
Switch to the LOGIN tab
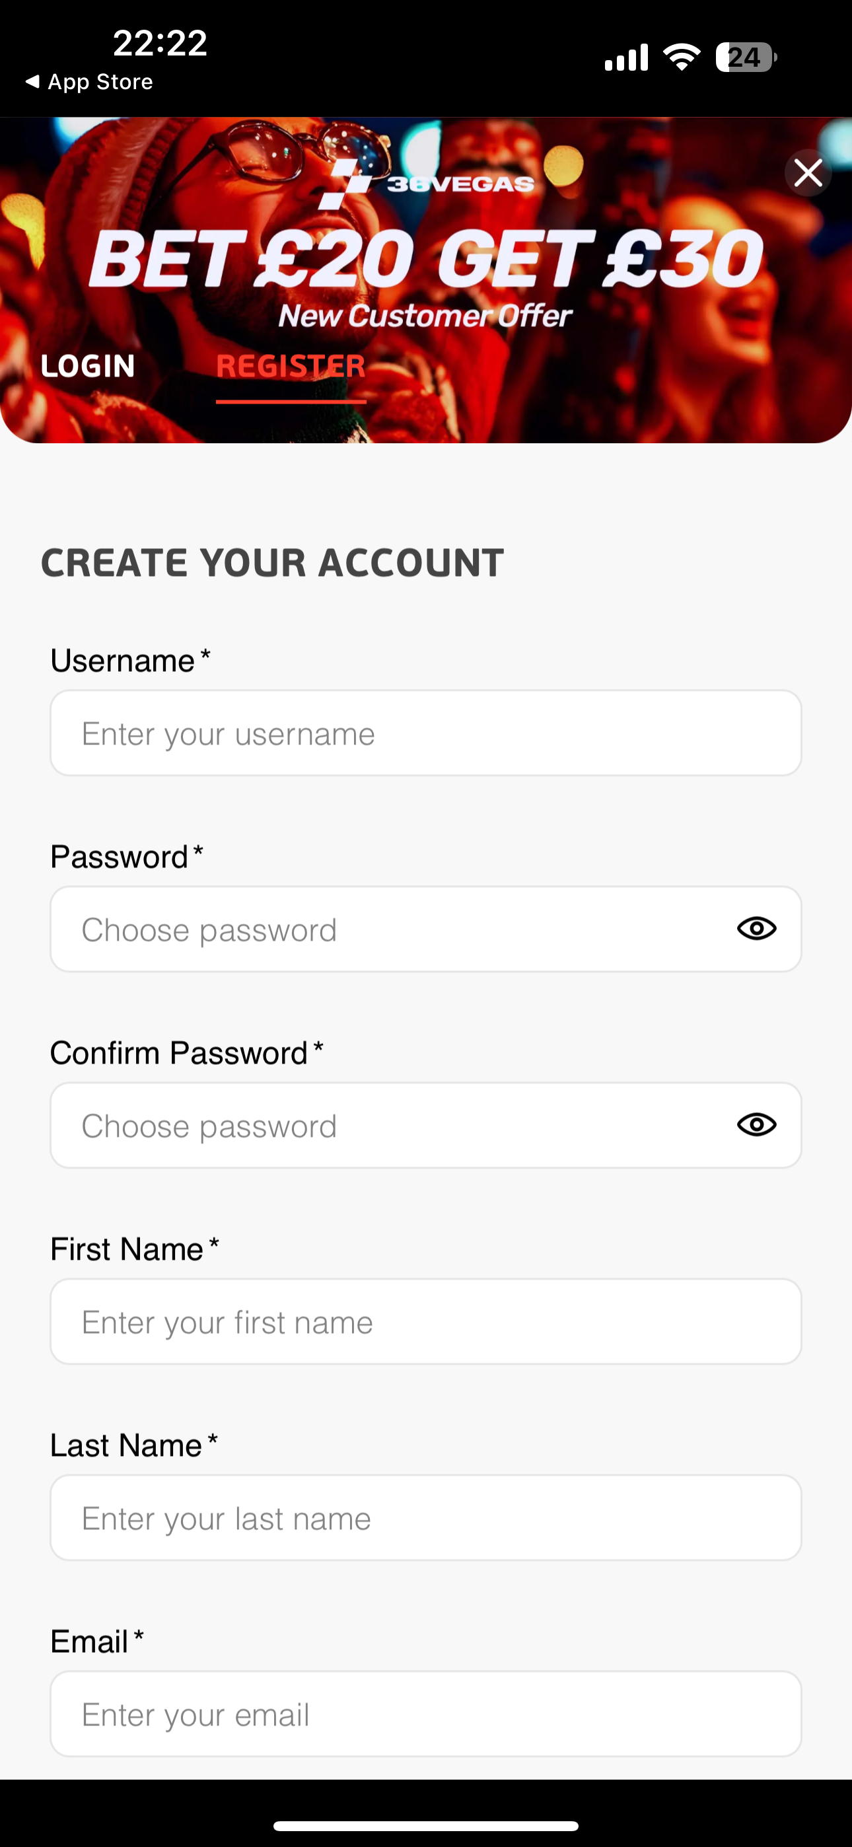point(87,367)
